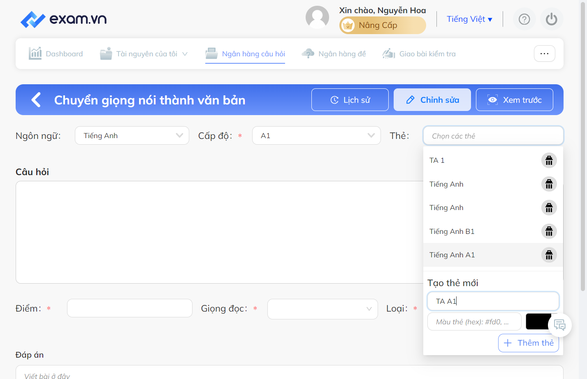This screenshot has width=587, height=379.
Task: Click the Thêm thẻ button
Action: (x=529, y=343)
